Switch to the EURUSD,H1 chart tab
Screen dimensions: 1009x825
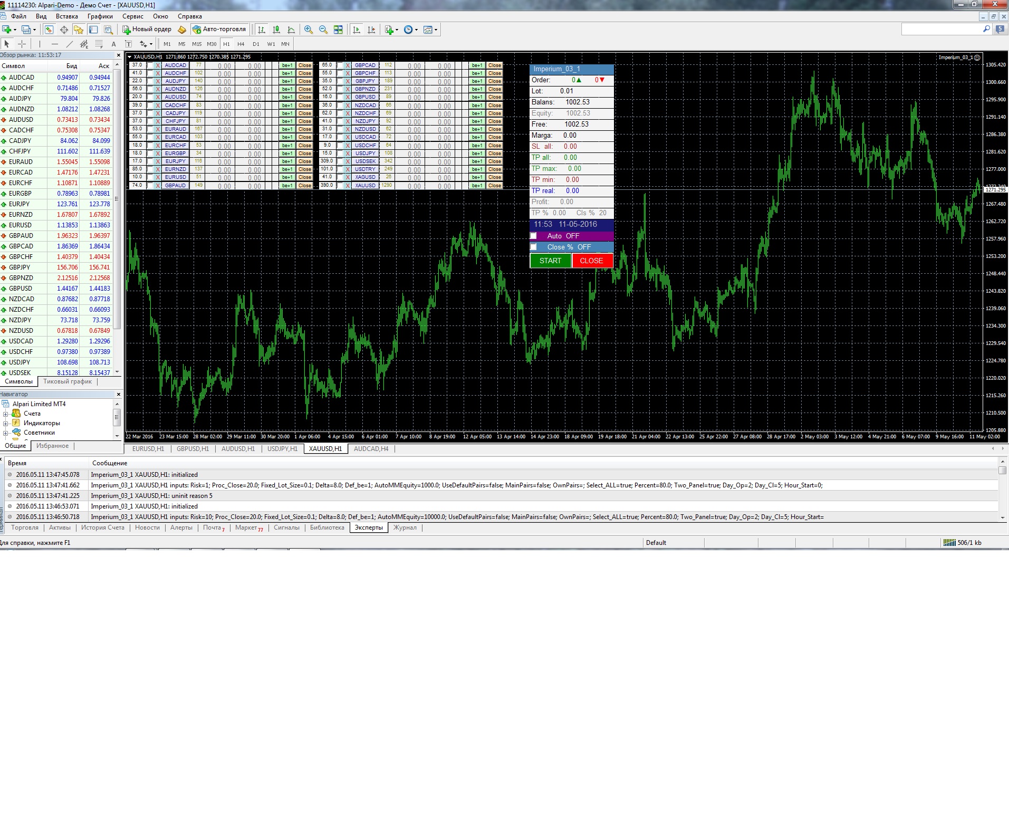[x=148, y=449]
